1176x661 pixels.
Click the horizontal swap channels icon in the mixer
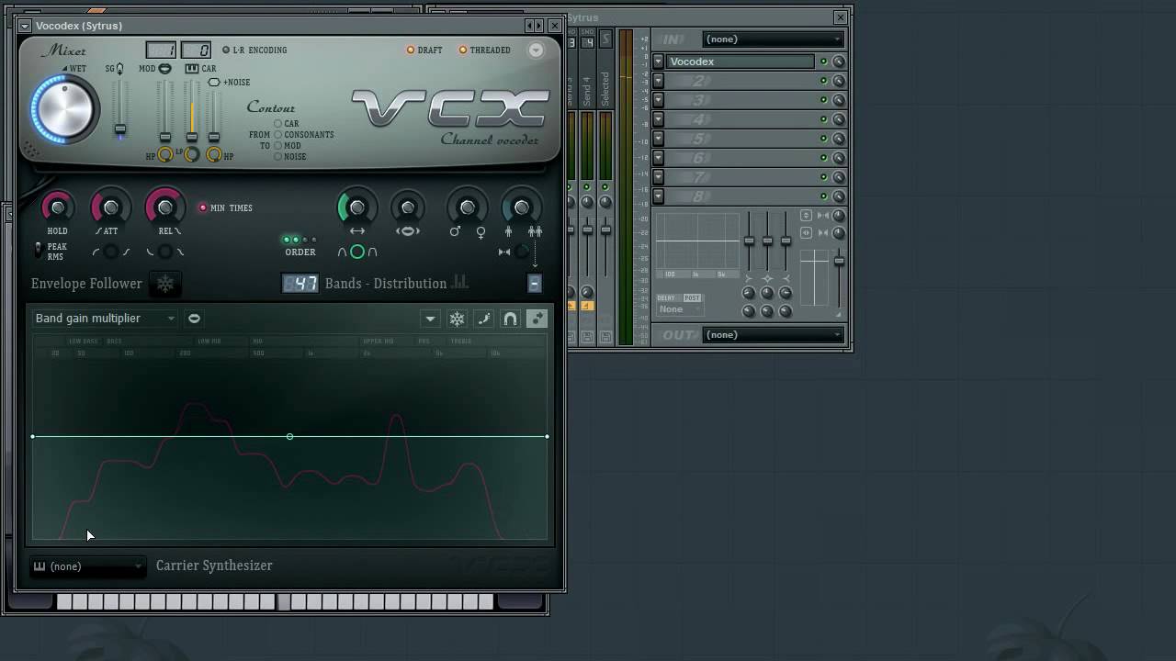point(806,233)
